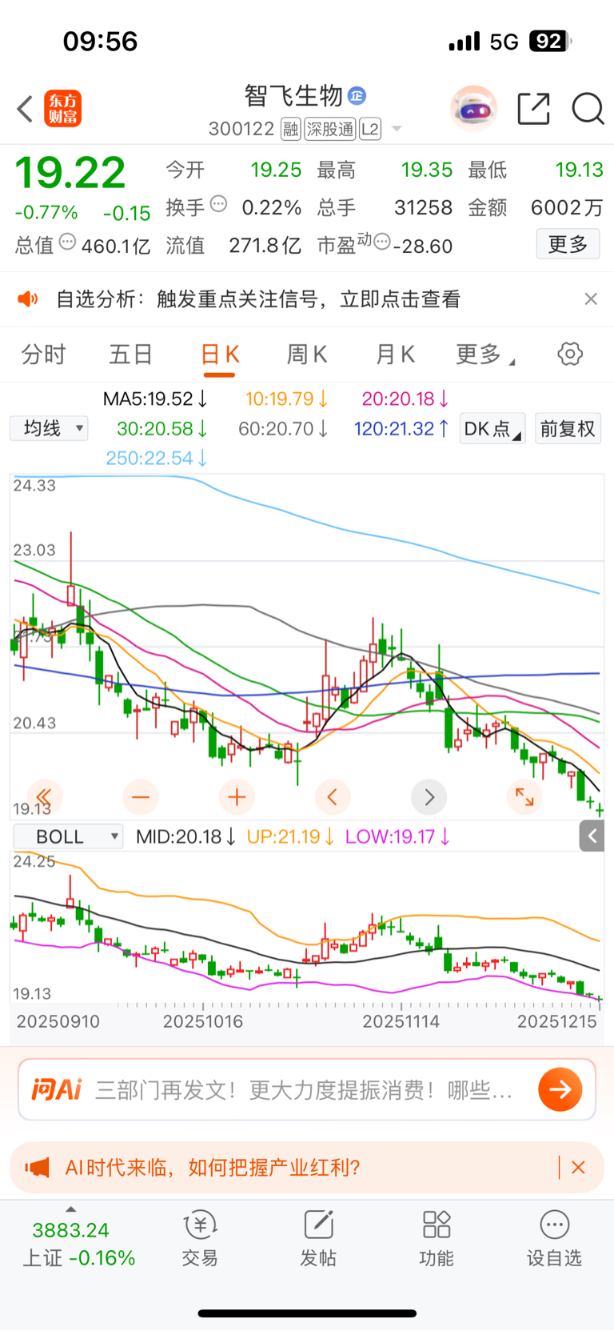The image size is (614, 1331).
Task: Toggle 前复权 price adjustment
Action: (x=568, y=428)
